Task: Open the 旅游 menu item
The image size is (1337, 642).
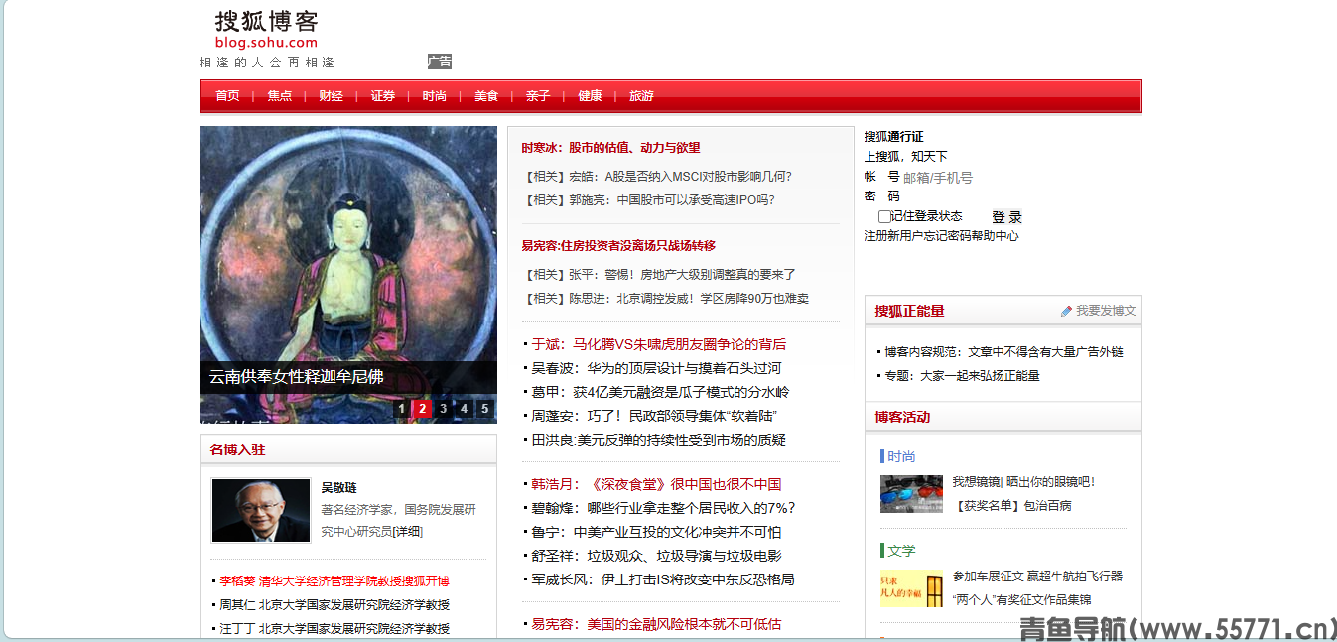Action: [641, 96]
